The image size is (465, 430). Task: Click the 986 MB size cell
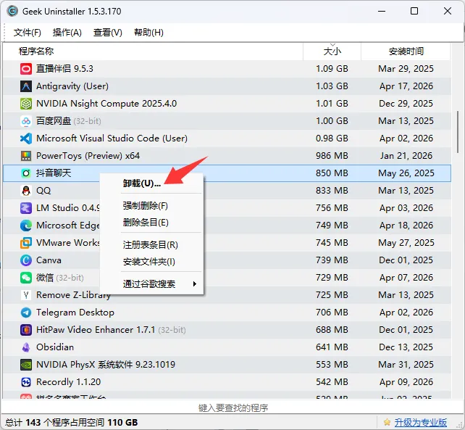click(332, 156)
